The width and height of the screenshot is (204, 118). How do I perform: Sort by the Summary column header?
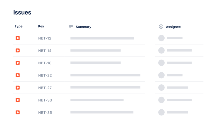pyautogui.click(x=83, y=27)
